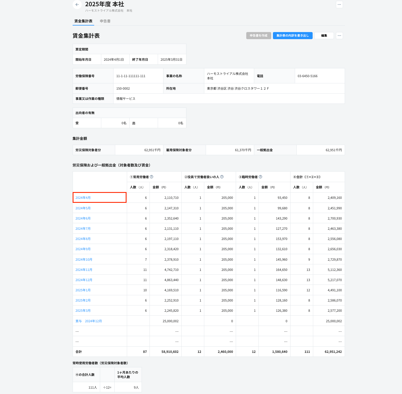Open the 2024年5月 monthly details
Viewport: 402px width, 394px height.
pos(83,208)
